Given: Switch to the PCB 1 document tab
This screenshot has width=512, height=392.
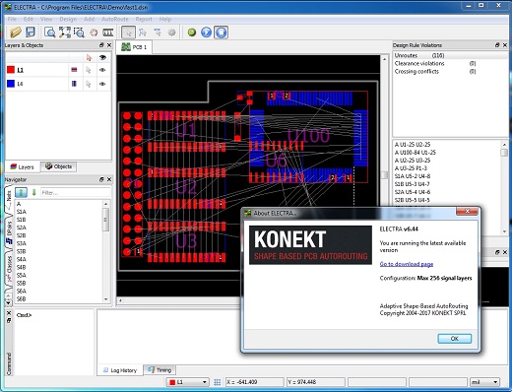Looking at the screenshot, I should [134, 47].
